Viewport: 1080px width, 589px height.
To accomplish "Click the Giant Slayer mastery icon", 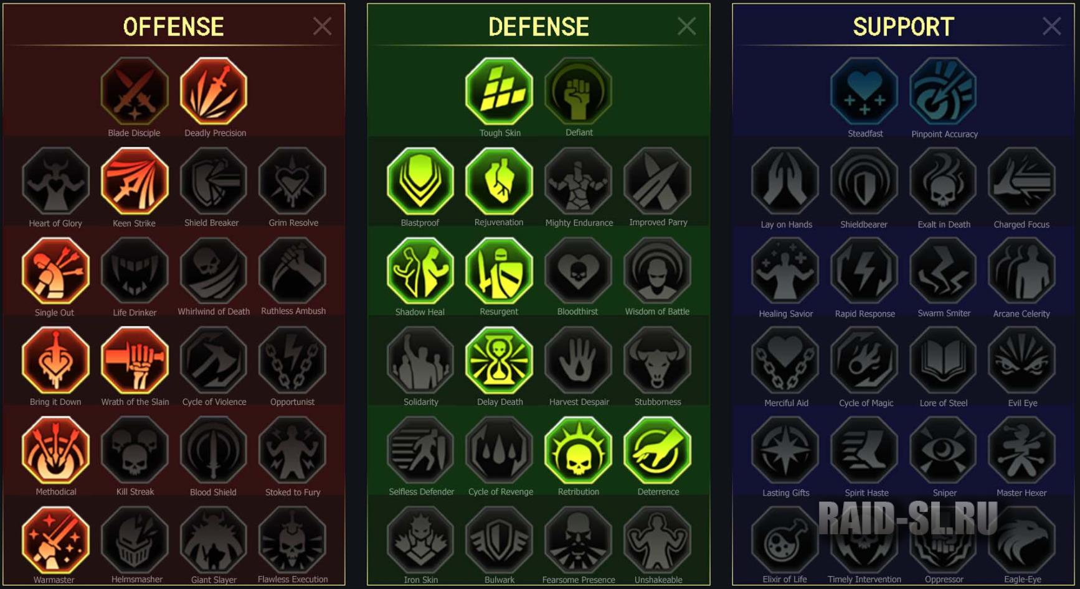I will pos(214,539).
